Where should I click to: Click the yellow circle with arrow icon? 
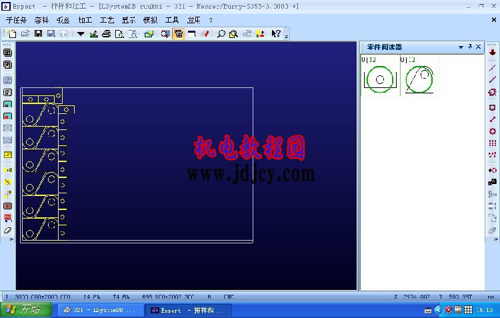pyautogui.click(x=7, y=170)
